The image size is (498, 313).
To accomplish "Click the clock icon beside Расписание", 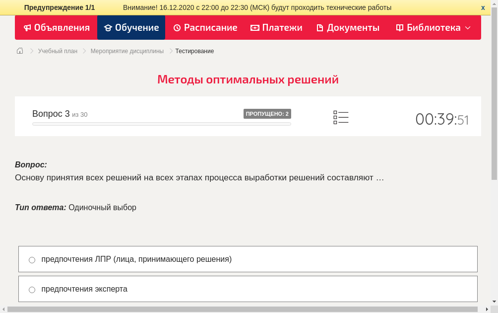I will tap(176, 28).
